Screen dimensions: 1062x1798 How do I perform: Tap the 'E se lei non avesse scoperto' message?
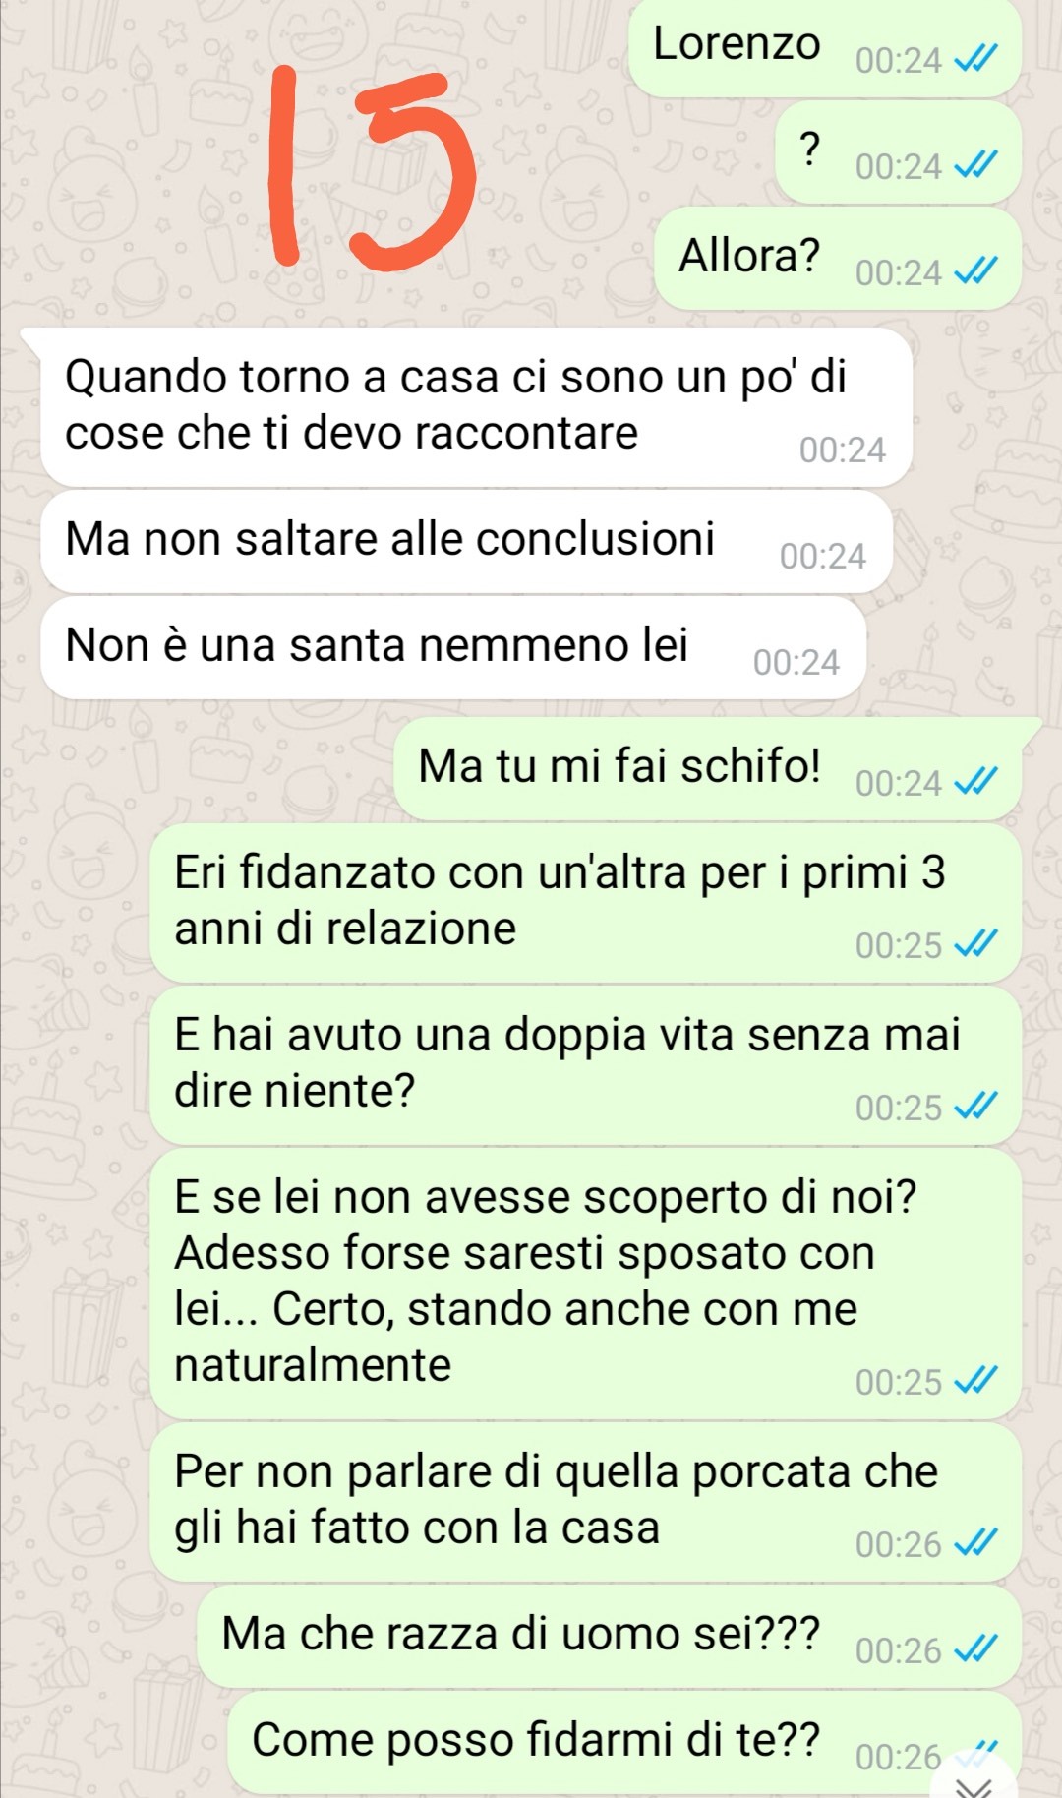(x=585, y=1284)
